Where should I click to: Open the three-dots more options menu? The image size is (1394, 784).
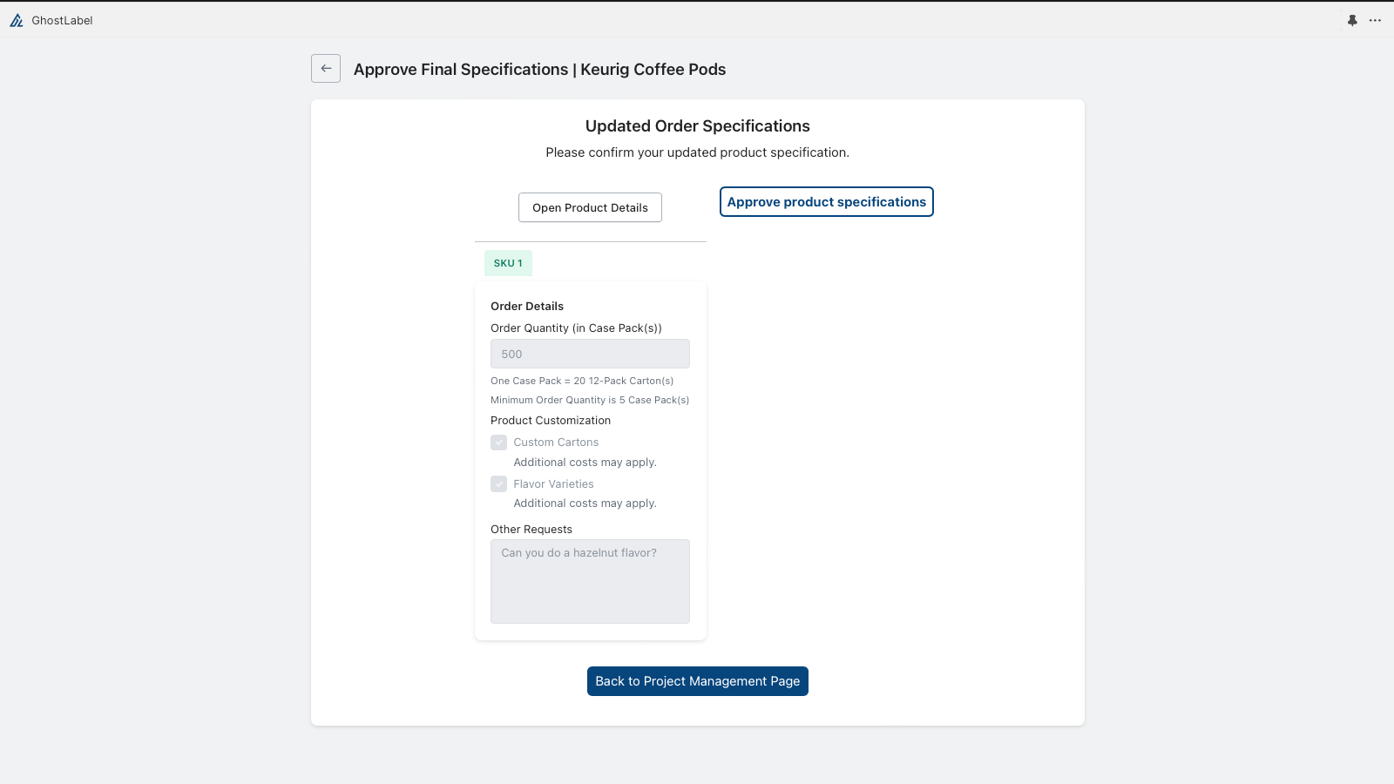1375,20
